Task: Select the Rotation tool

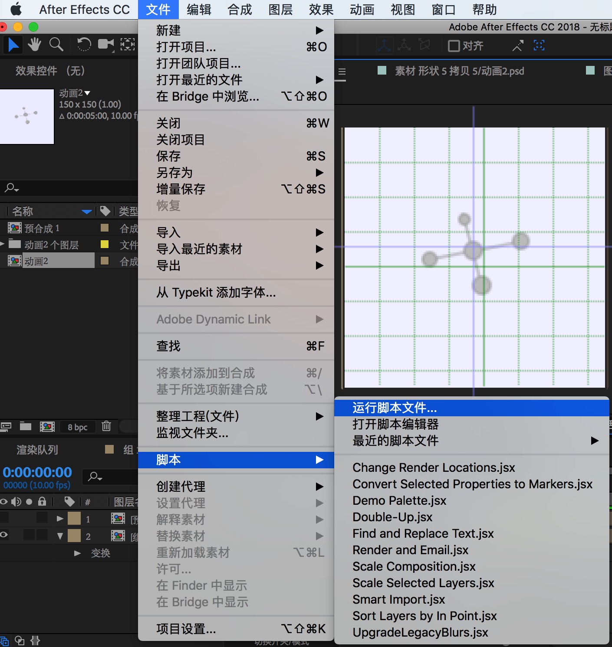Action: pos(84,44)
